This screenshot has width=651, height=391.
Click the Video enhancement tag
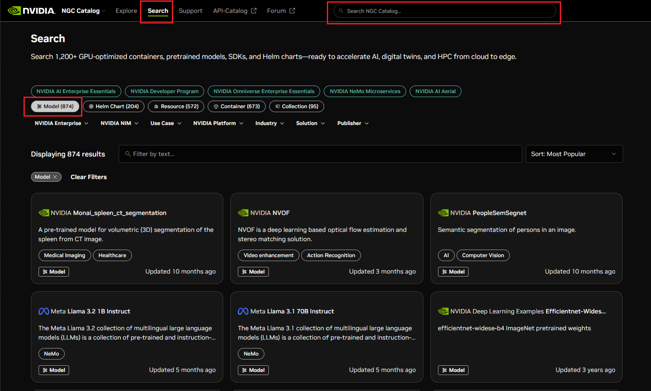(x=268, y=255)
